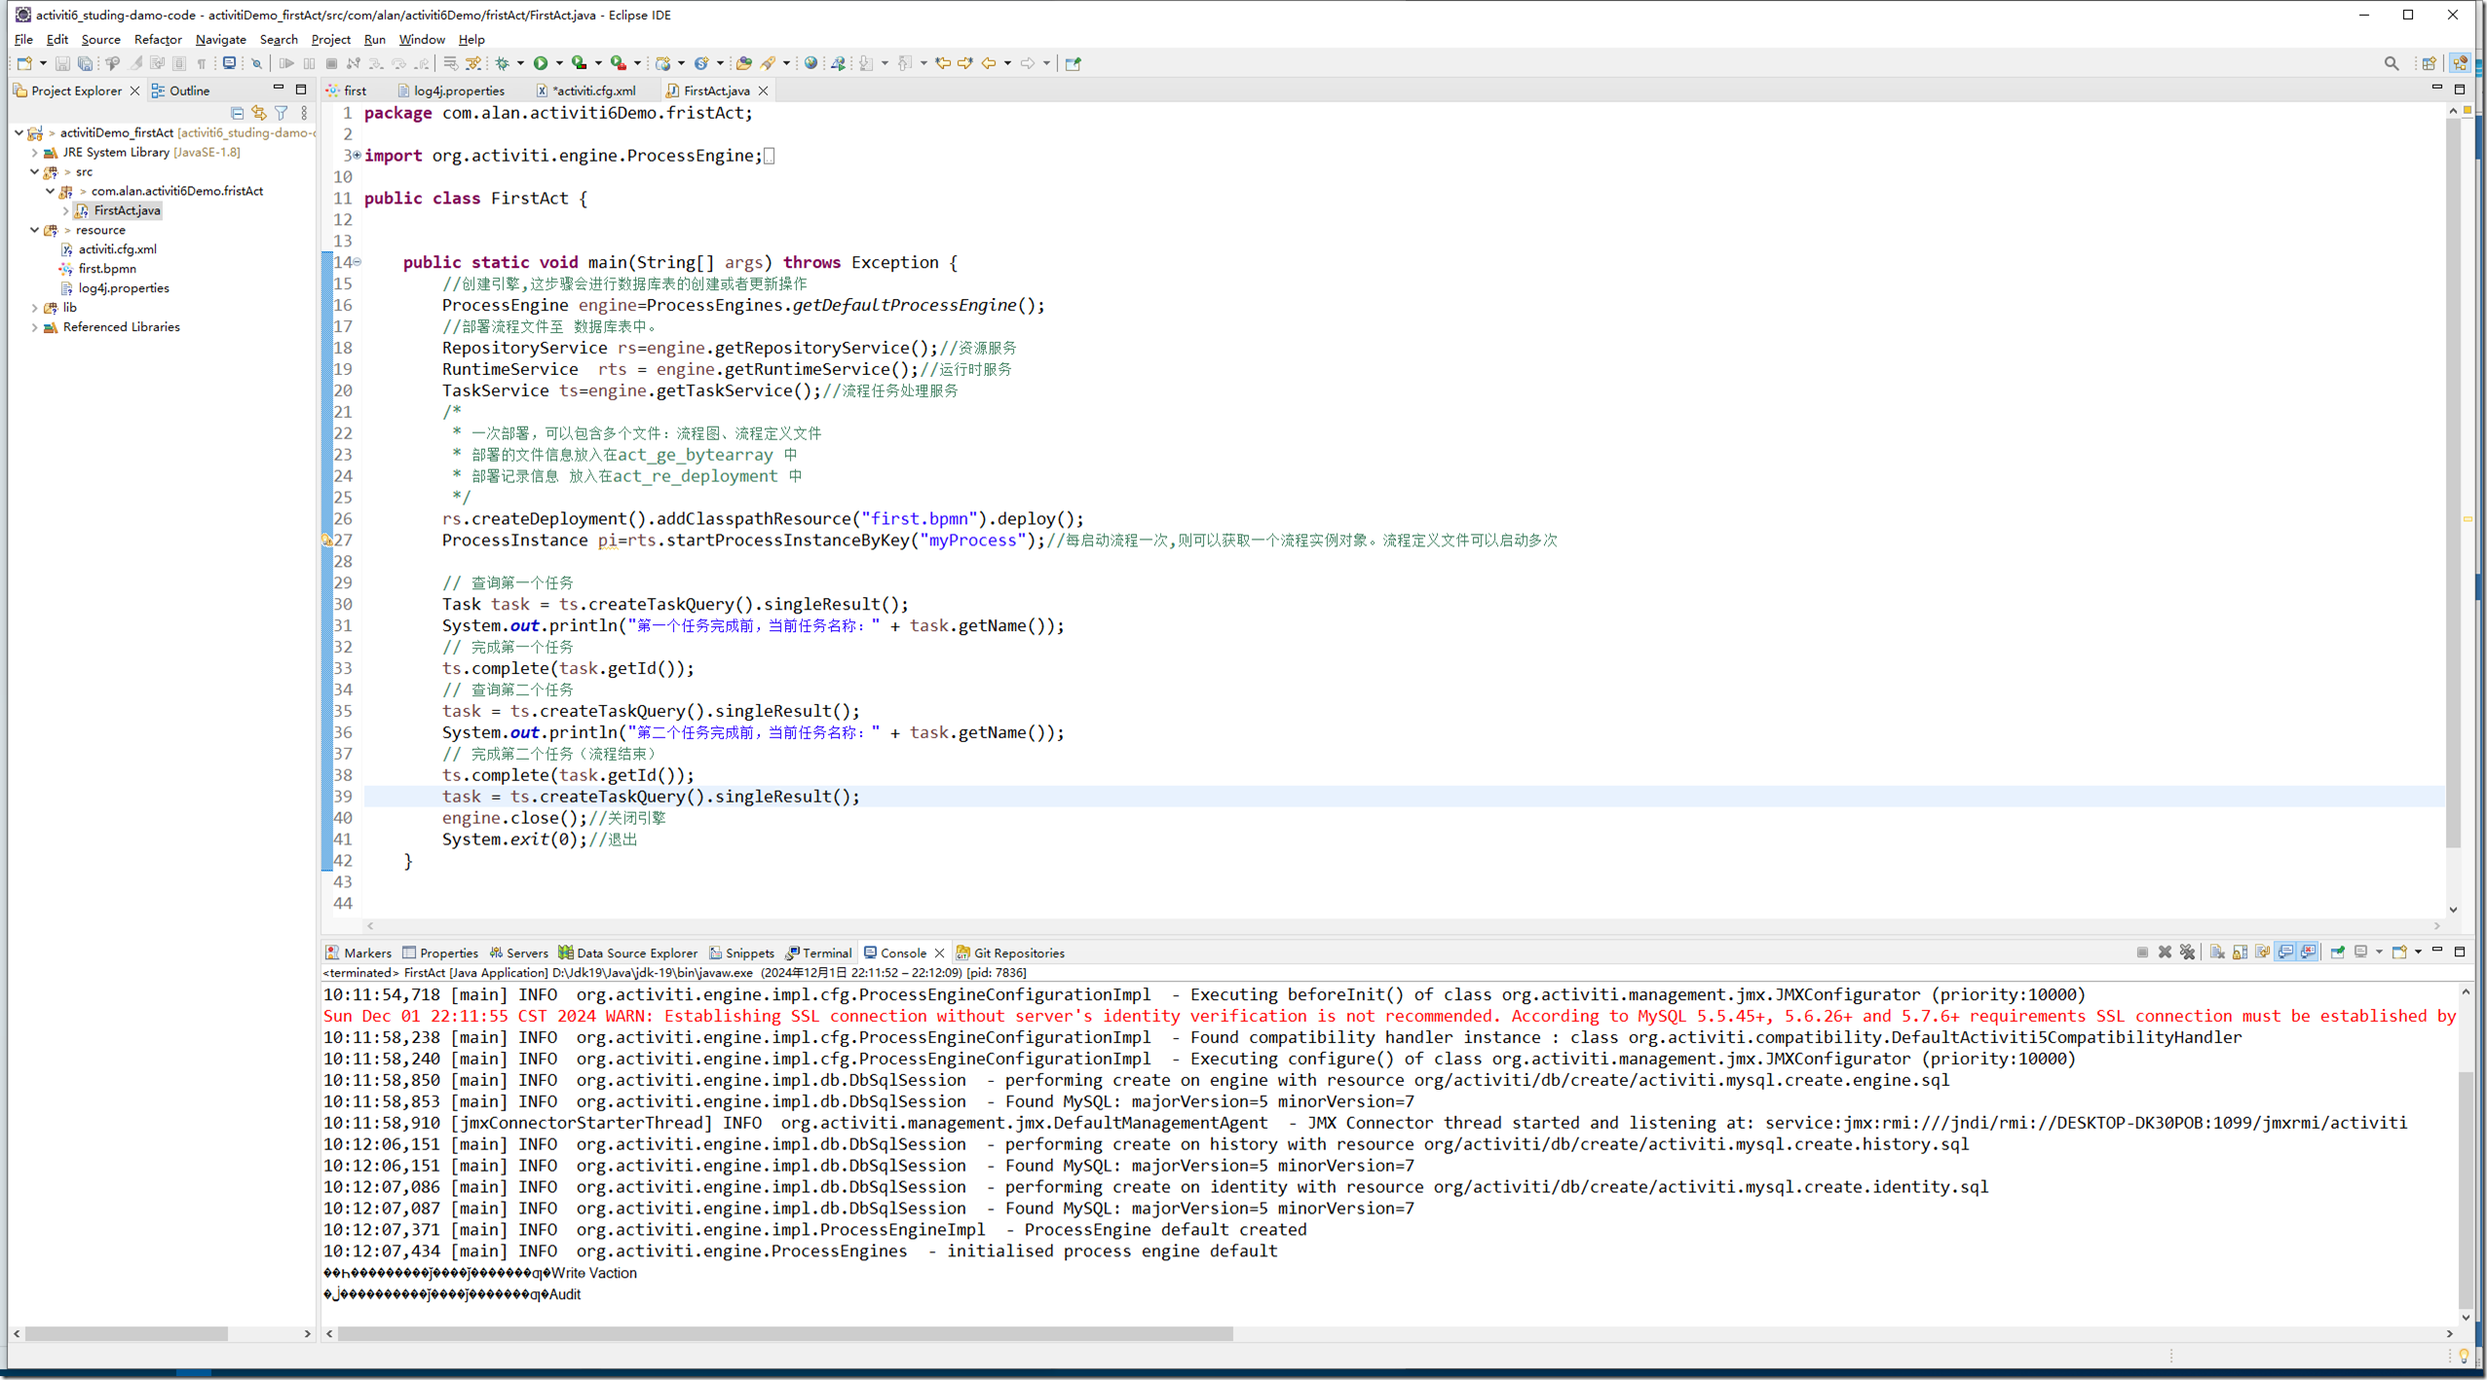Image resolution: width=2487 pixels, height=1380 pixels.
Task: Close the Console view tab
Action: tap(939, 952)
